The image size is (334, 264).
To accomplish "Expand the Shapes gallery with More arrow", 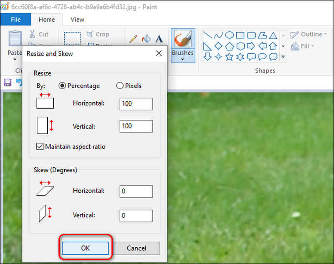I will pos(283,57).
